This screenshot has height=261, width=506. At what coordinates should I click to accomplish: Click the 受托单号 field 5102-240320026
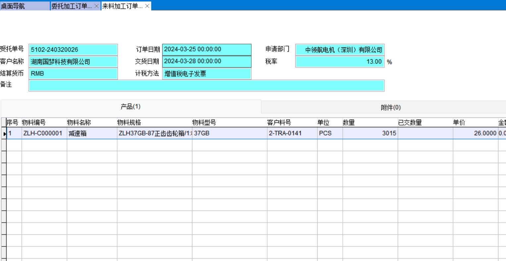coord(73,50)
